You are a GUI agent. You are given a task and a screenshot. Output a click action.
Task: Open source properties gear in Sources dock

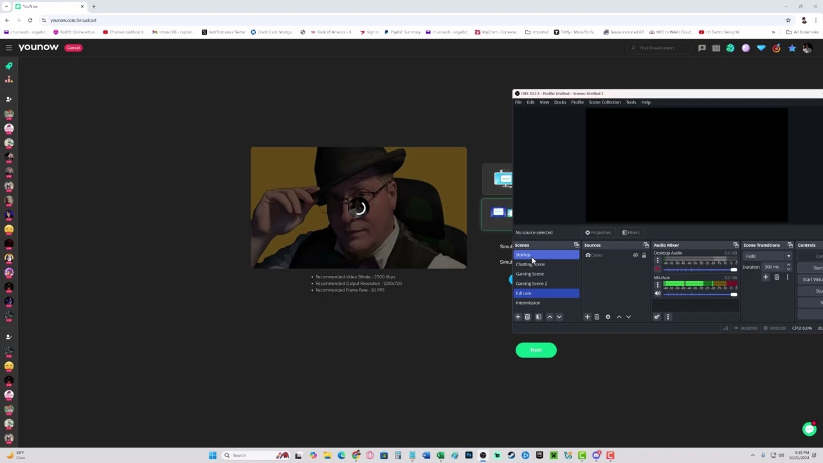click(x=608, y=316)
